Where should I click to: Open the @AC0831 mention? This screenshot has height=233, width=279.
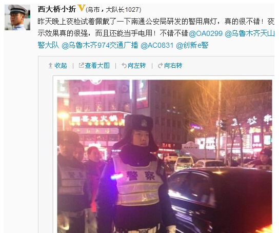(x=157, y=45)
